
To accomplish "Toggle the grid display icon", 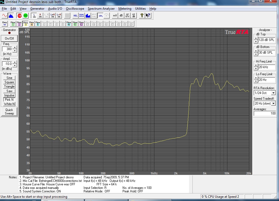I will (67, 16).
